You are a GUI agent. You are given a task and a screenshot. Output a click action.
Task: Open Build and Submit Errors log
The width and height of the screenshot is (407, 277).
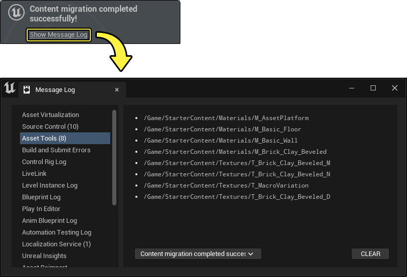pos(56,150)
